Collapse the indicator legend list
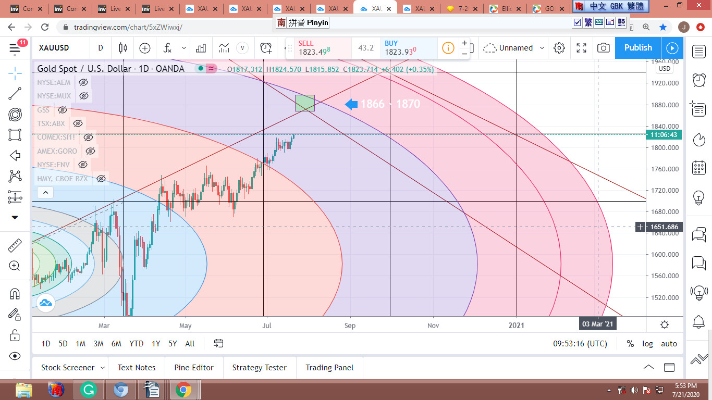 (45, 193)
